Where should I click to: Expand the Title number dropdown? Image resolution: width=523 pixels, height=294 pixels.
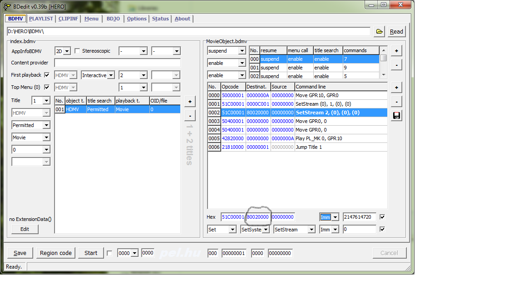46,101
